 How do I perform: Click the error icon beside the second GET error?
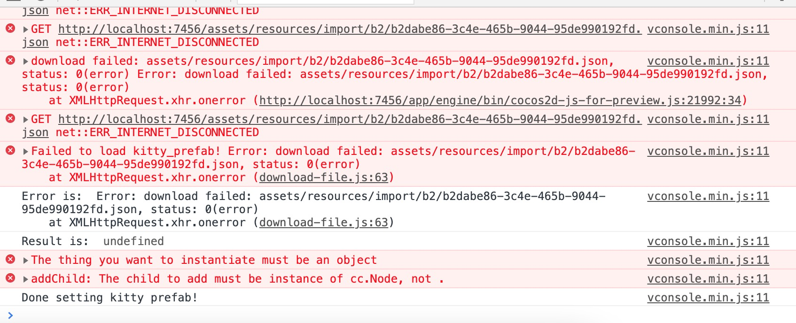point(11,119)
